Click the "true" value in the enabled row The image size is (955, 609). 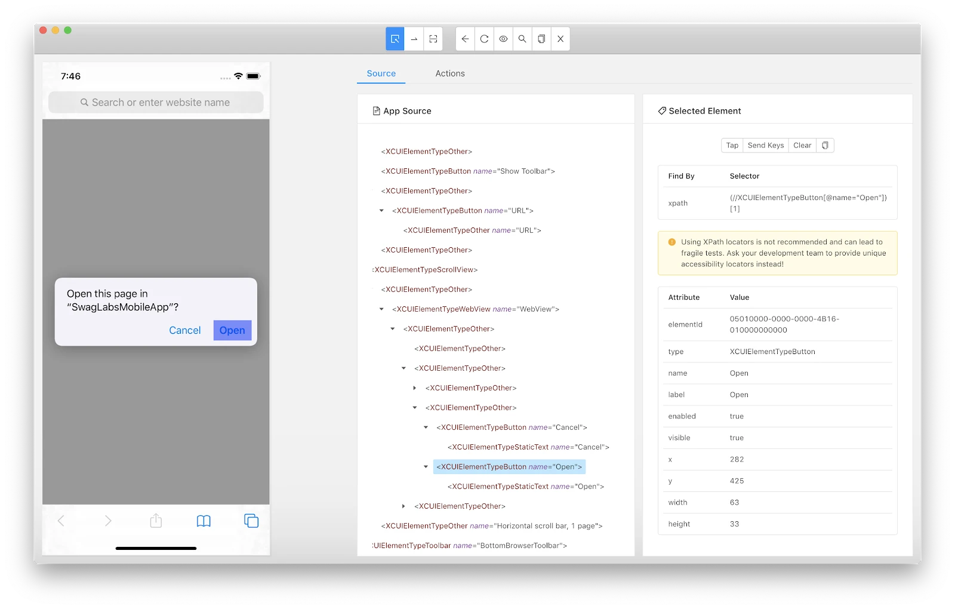(737, 416)
